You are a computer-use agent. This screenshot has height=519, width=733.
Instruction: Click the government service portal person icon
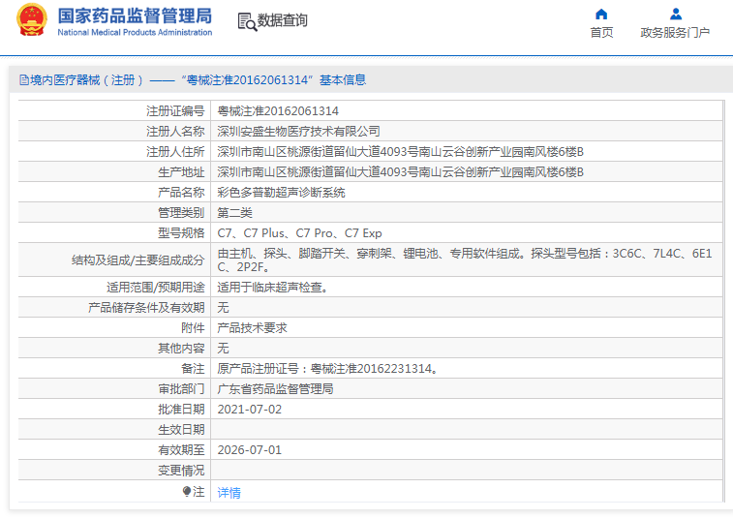[x=675, y=14]
